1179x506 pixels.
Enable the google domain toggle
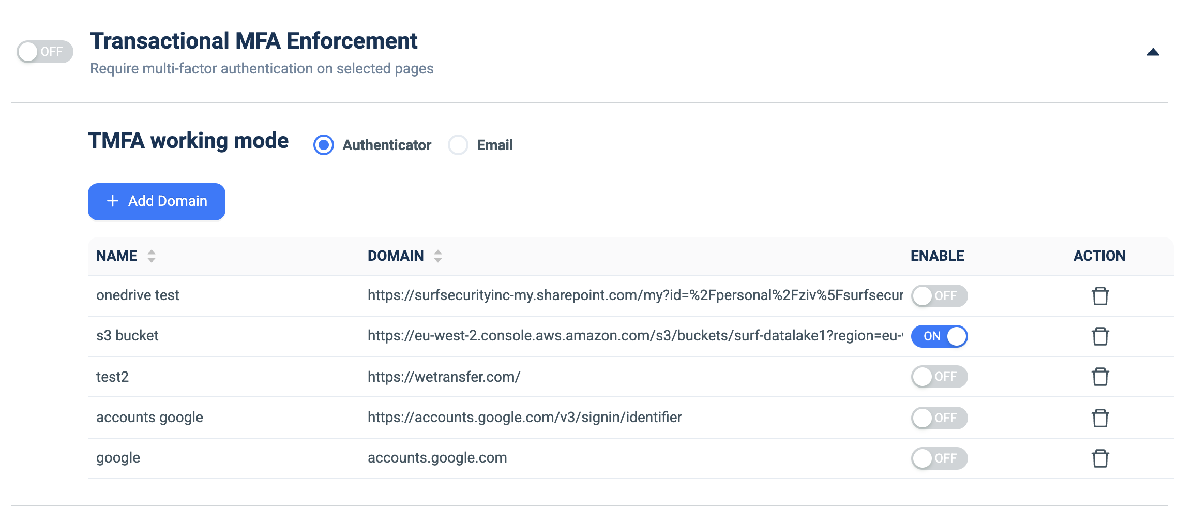click(939, 458)
